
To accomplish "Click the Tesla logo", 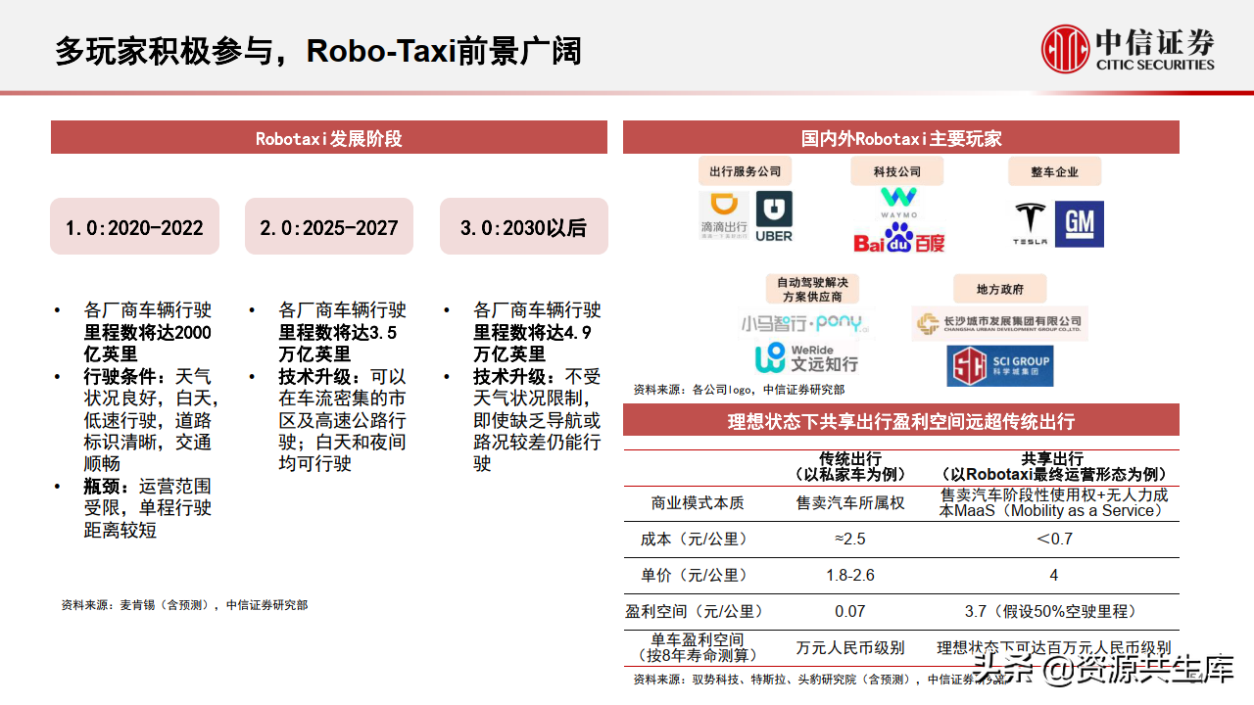I will [x=1031, y=224].
